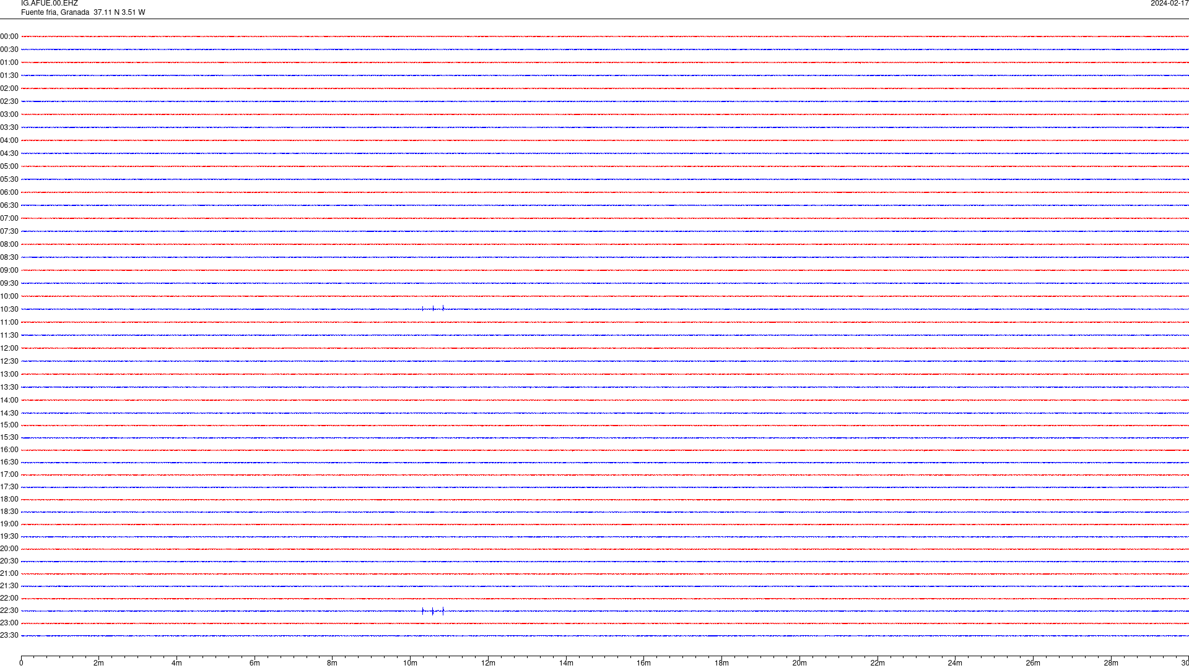Select the 18:30 trace time label
This screenshot has height=668, width=1189.
[9, 512]
